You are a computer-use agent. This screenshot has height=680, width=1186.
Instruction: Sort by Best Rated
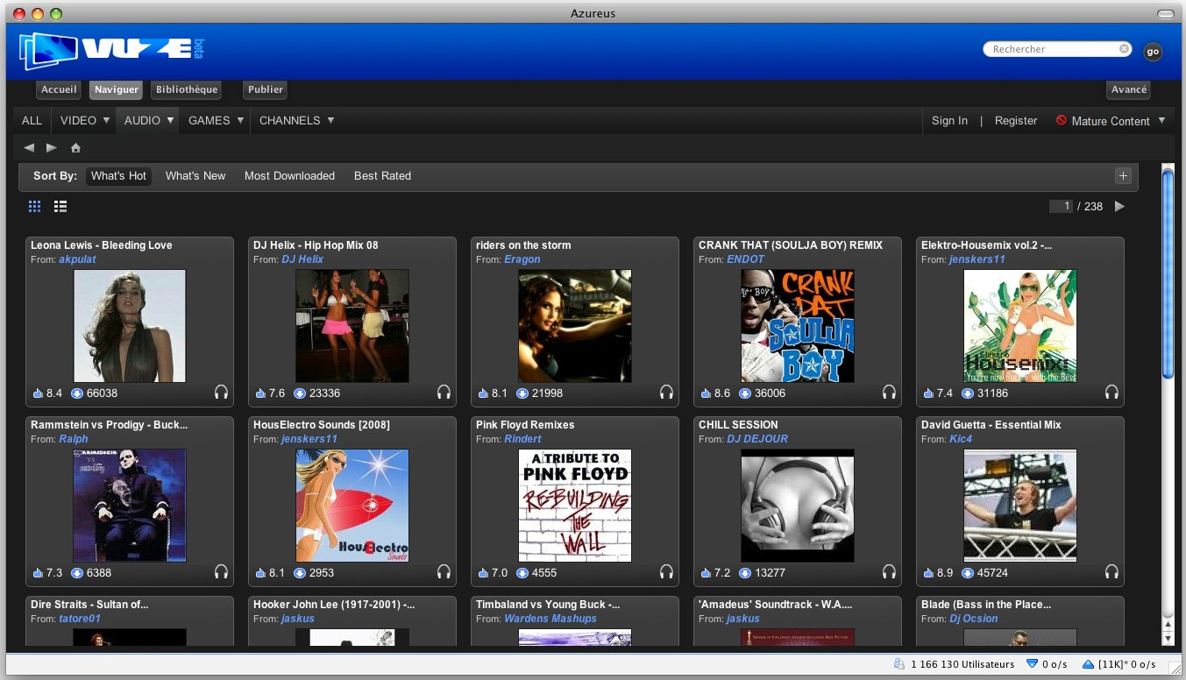coord(382,176)
